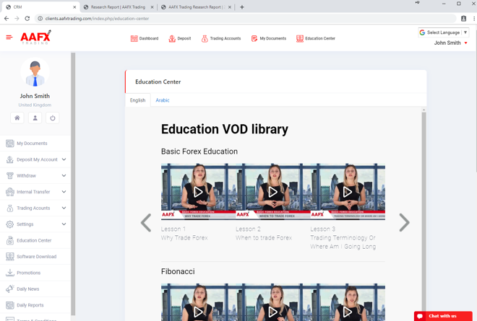Viewport: 477px width, 321px height.
Task: Play Lesson 2 When to trade Forex video
Action: pyautogui.click(x=272, y=192)
